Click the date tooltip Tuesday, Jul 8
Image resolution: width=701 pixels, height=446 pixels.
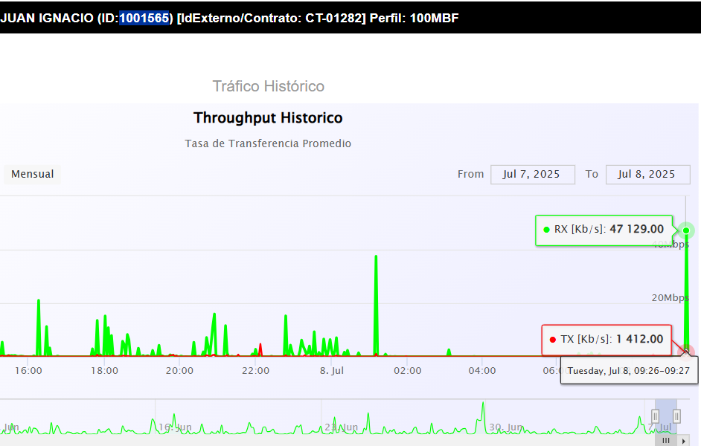[x=629, y=370]
